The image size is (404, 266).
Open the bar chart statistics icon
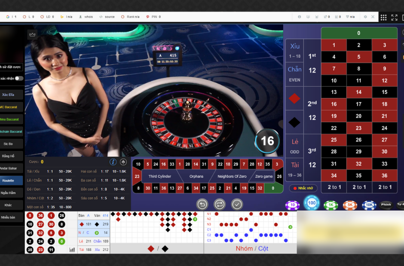(72, 250)
